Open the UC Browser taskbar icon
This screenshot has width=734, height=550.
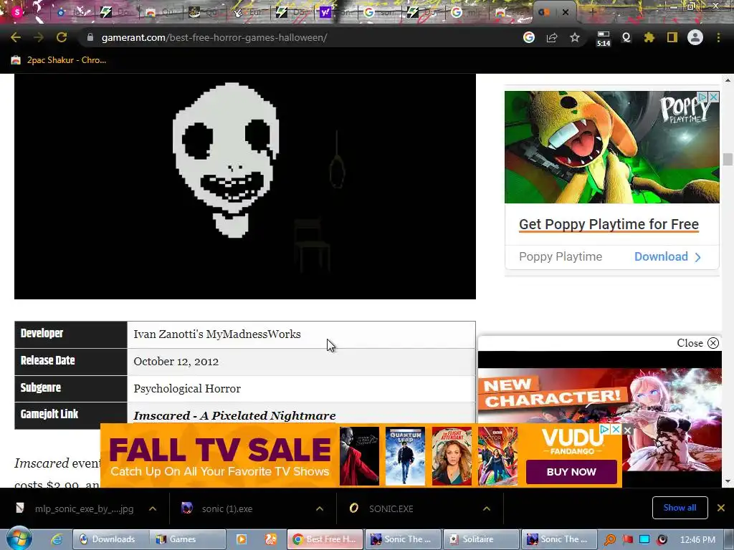click(271, 539)
